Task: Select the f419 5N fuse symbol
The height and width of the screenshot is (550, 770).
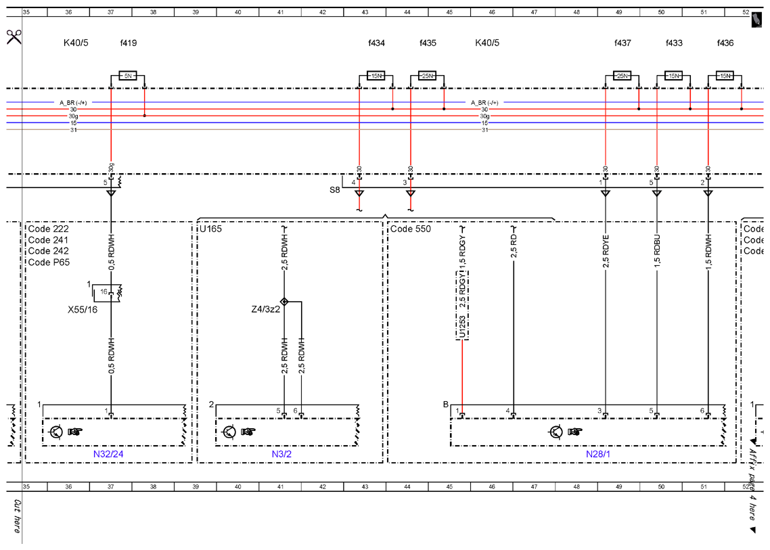Action: point(128,76)
